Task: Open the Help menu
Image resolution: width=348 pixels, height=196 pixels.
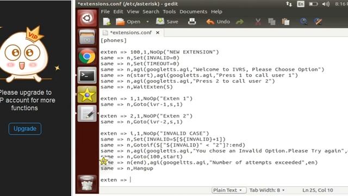Action: (x=216, y=11)
